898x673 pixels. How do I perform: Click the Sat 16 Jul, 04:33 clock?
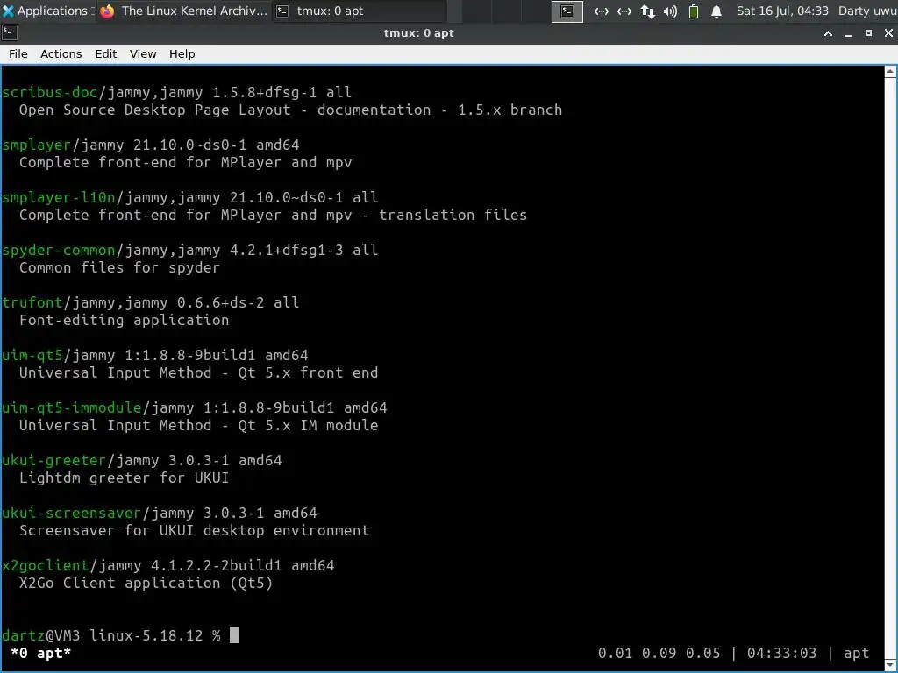[x=782, y=11]
